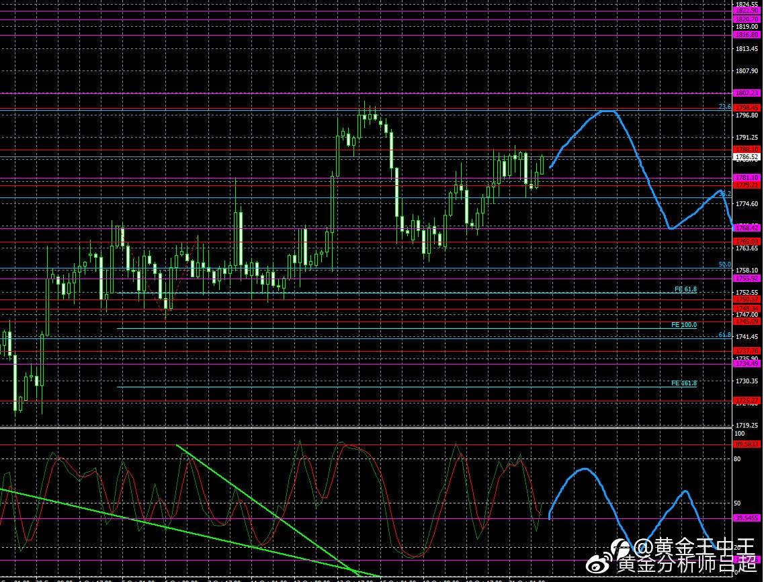
Task: Click the 1730.35 axis price
Action: [x=747, y=381]
